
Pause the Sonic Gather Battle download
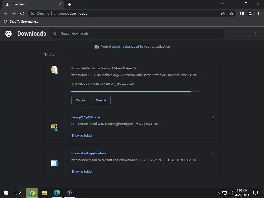[80, 100]
